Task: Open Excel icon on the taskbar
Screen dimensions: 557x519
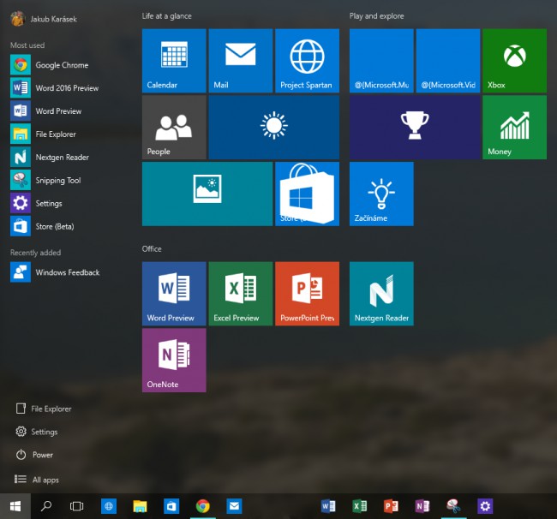Action: tap(360, 506)
